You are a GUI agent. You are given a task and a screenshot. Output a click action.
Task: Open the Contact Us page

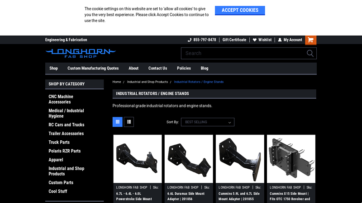[157, 69]
